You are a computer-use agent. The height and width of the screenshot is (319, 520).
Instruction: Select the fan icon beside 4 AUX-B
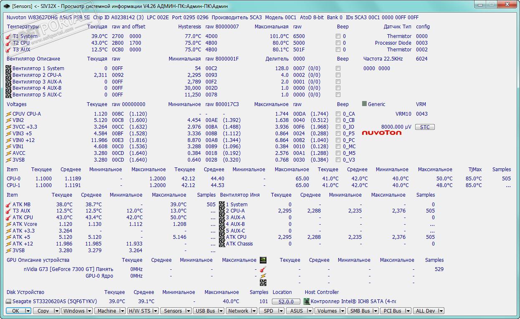(x=222, y=224)
